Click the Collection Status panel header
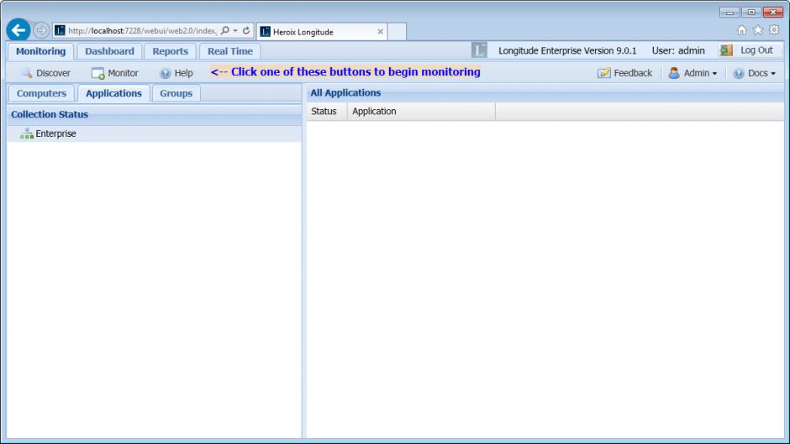 [x=154, y=115]
